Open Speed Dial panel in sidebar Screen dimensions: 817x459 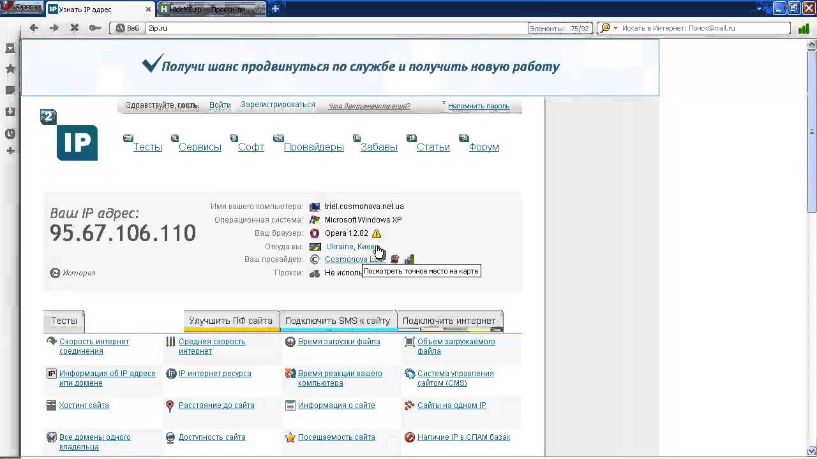click(10, 48)
